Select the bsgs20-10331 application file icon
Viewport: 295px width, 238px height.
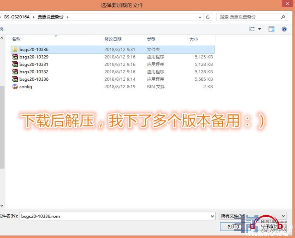(15, 64)
